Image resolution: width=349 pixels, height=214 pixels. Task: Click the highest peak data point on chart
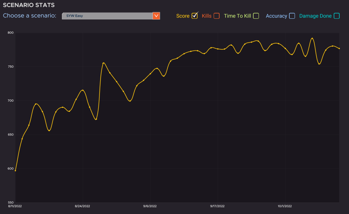click(x=312, y=38)
